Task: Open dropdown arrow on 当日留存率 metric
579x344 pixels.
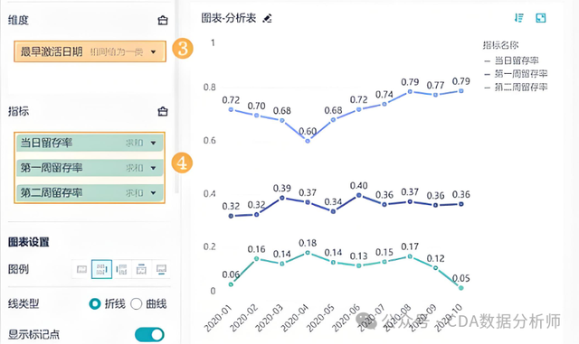Action: pyautogui.click(x=153, y=143)
